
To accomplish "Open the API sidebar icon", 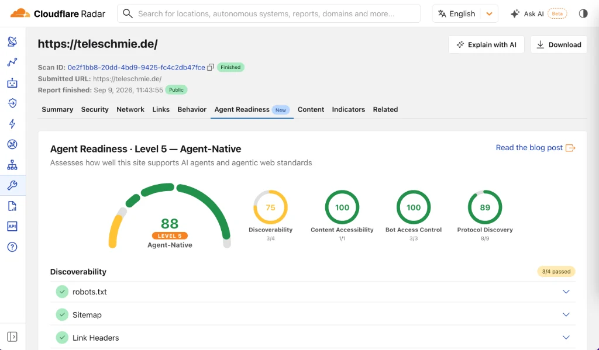I will [12, 226].
